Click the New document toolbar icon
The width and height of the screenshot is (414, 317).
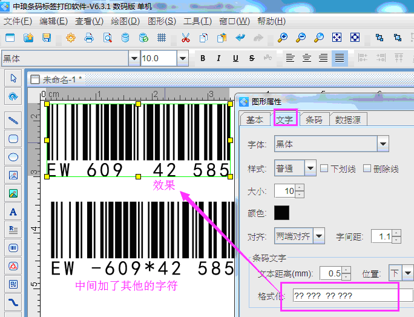click(x=10, y=38)
